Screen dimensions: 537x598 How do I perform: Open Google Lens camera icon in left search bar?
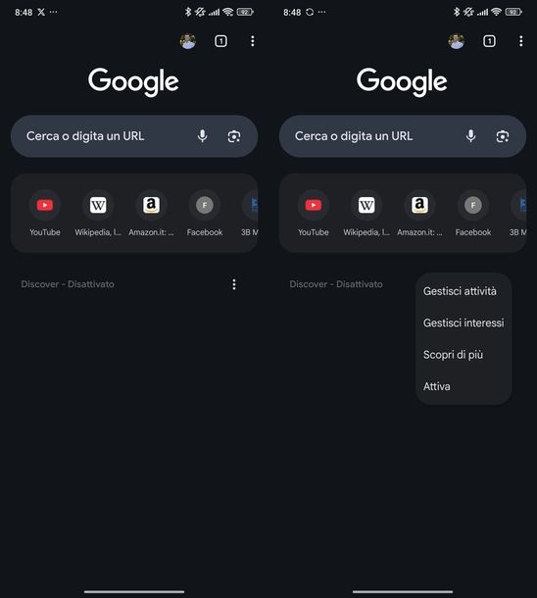point(234,136)
